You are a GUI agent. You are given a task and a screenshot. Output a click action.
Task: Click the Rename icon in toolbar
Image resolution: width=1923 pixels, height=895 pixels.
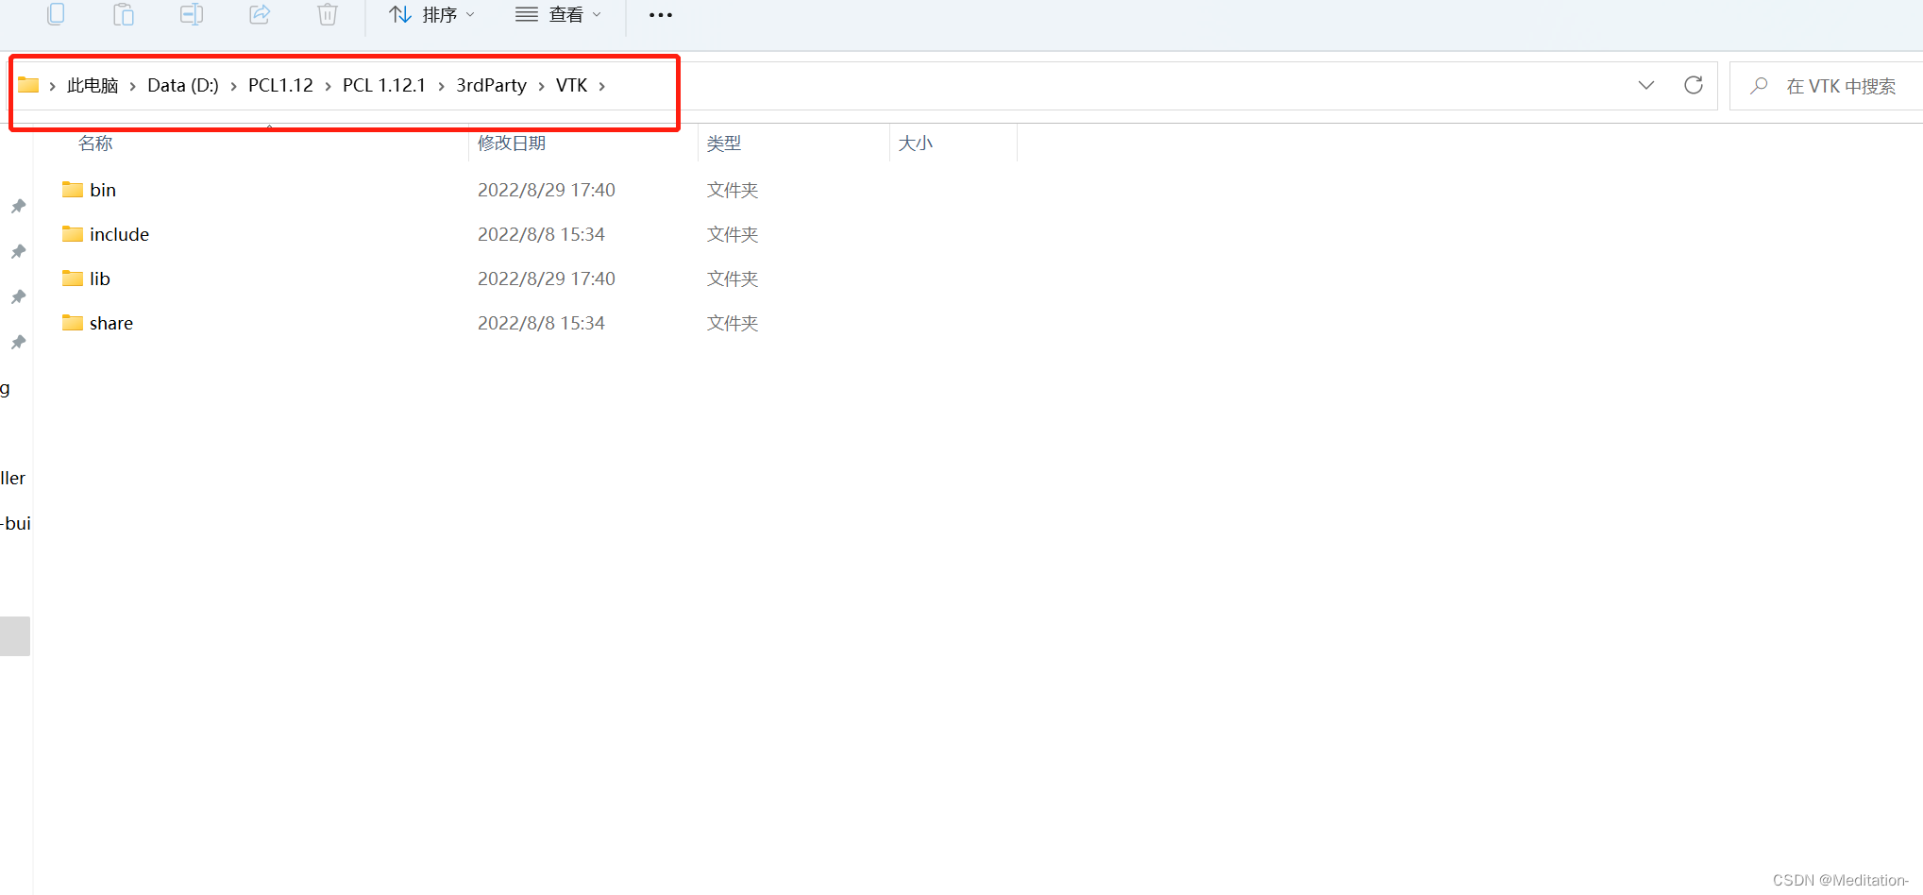pyautogui.click(x=192, y=14)
